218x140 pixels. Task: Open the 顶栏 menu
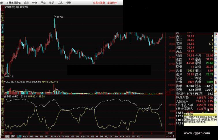(26, 3)
